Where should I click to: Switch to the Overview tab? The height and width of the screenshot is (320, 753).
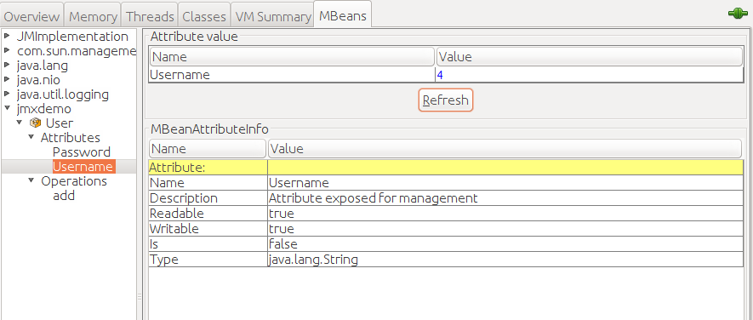coord(31,17)
